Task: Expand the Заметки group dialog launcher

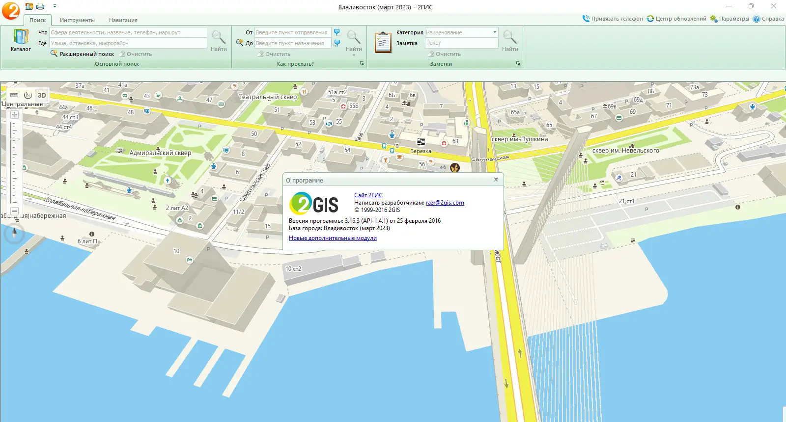Action: pyautogui.click(x=518, y=64)
